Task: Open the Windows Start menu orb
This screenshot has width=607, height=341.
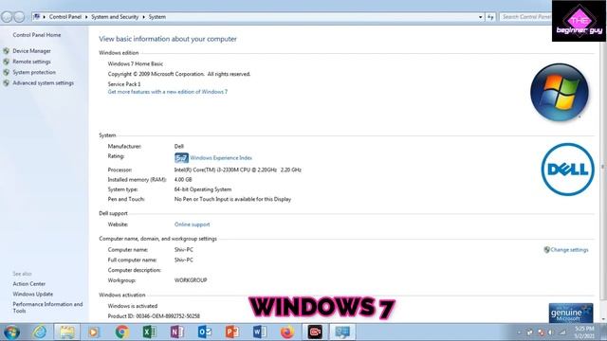Action: pyautogui.click(x=11, y=332)
